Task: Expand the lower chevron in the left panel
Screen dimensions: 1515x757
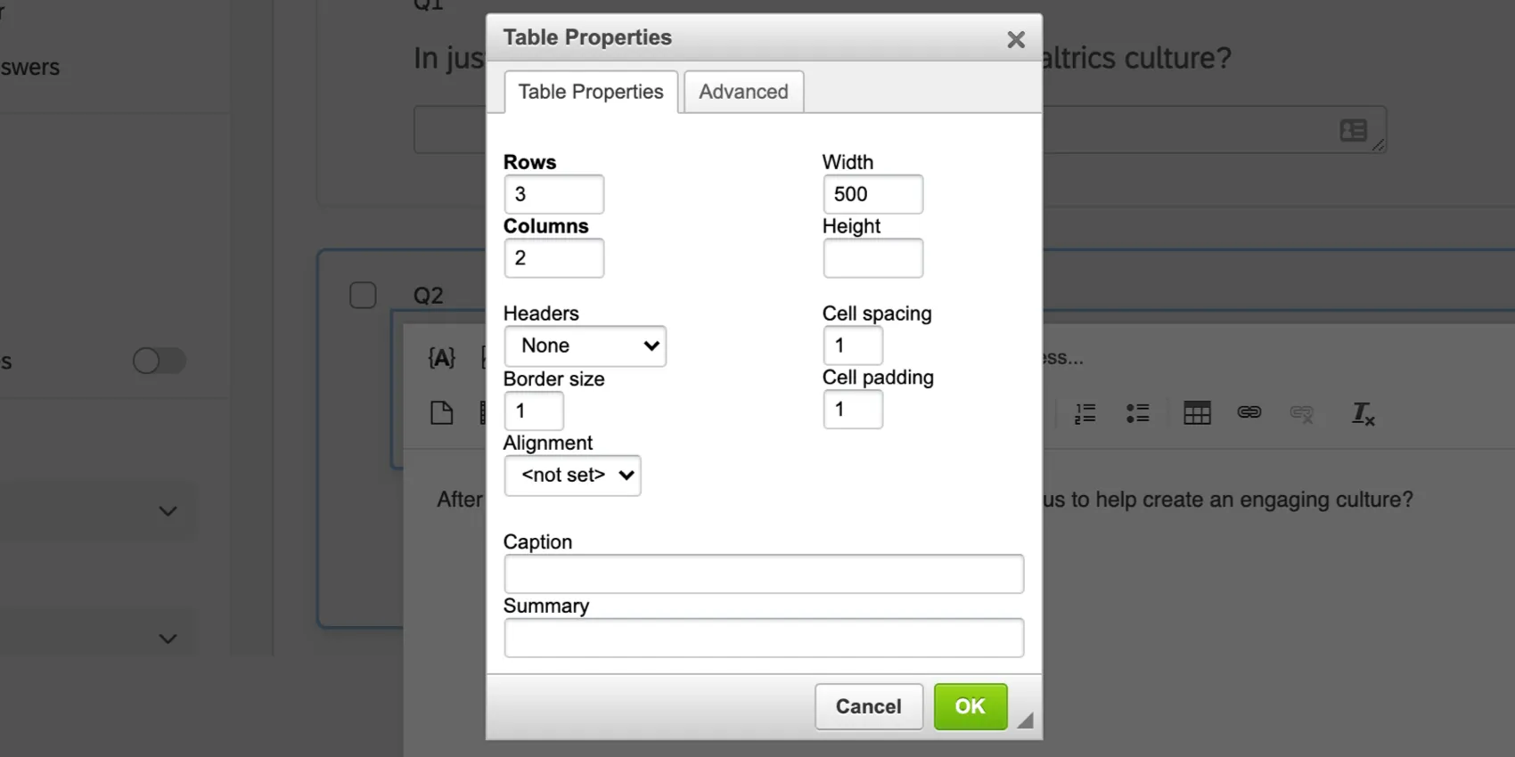Action: (x=168, y=638)
